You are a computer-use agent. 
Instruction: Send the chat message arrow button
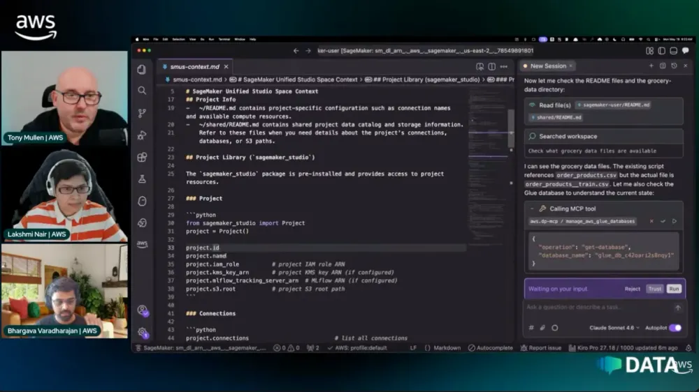[x=677, y=308]
